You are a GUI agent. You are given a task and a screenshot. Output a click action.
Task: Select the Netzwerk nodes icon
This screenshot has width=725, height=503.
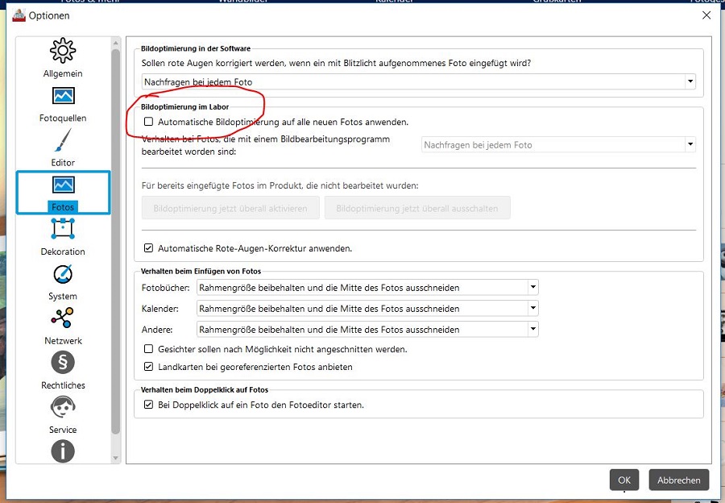pos(63,318)
